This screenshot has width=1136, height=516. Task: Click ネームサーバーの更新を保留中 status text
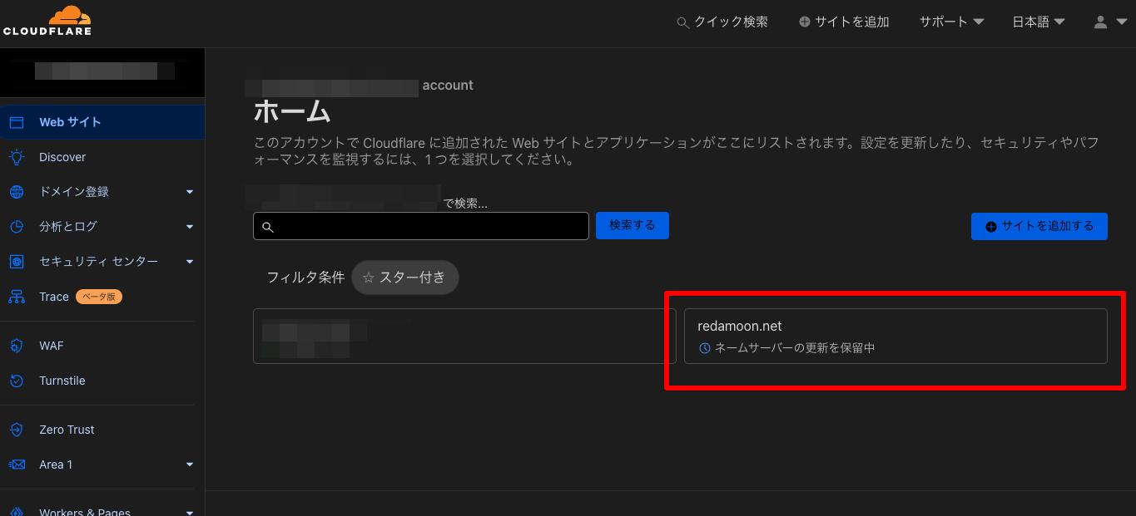(x=795, y=348)
